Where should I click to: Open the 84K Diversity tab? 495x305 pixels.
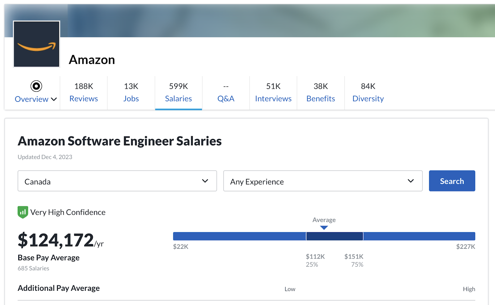coord(368,93)
